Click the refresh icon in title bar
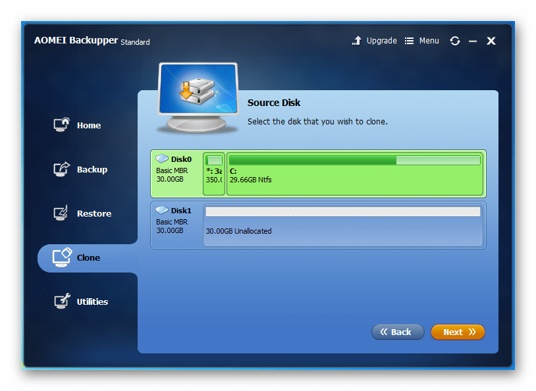Viewport: 536px width, 391px height. coord(454,41)
